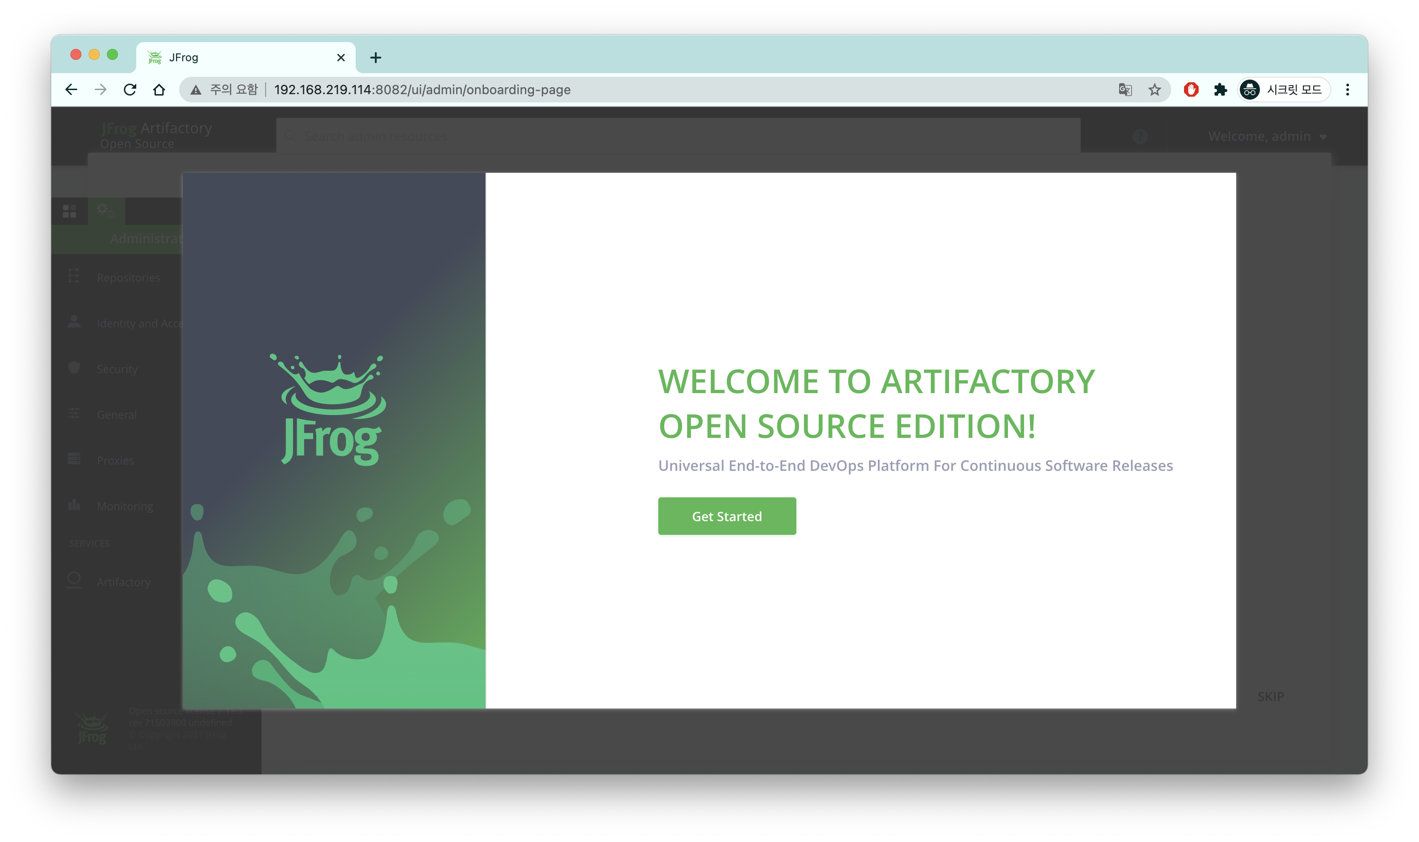The image size is (1419, 842).
Task: Reload the current page
Action: click(130, 90)
